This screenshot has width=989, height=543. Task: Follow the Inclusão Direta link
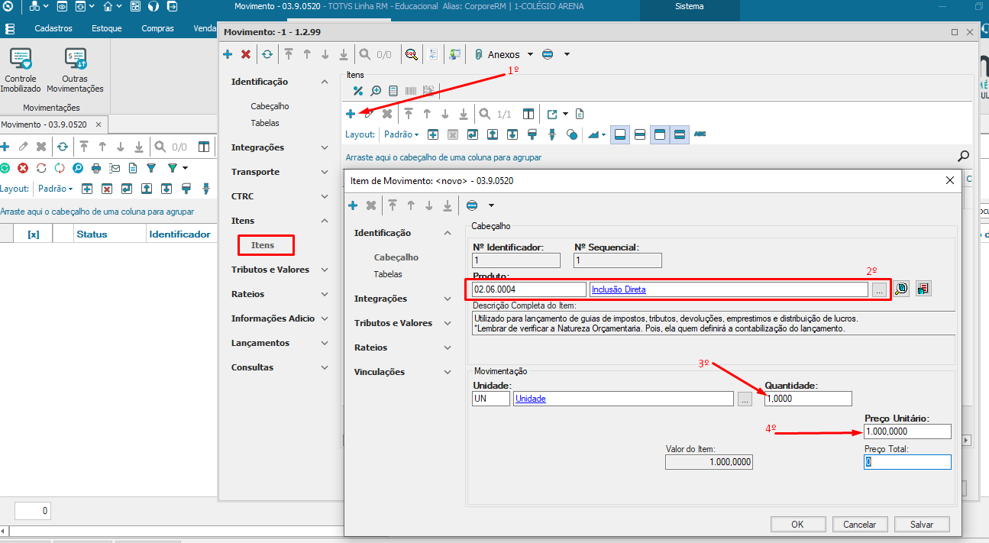coord(619,289)
